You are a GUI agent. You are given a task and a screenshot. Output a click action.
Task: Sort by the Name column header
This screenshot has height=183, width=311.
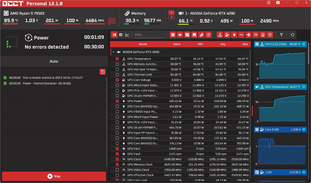[143, 44]
